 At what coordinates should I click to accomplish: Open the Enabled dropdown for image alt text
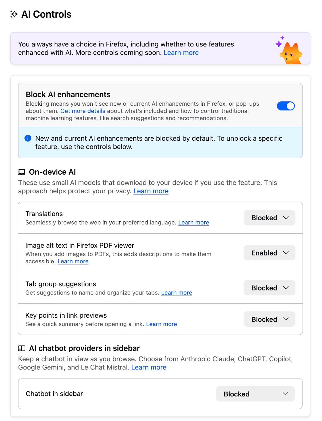(269, 253)
